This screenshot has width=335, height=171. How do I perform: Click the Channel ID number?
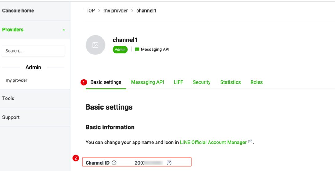coord(149,163)
